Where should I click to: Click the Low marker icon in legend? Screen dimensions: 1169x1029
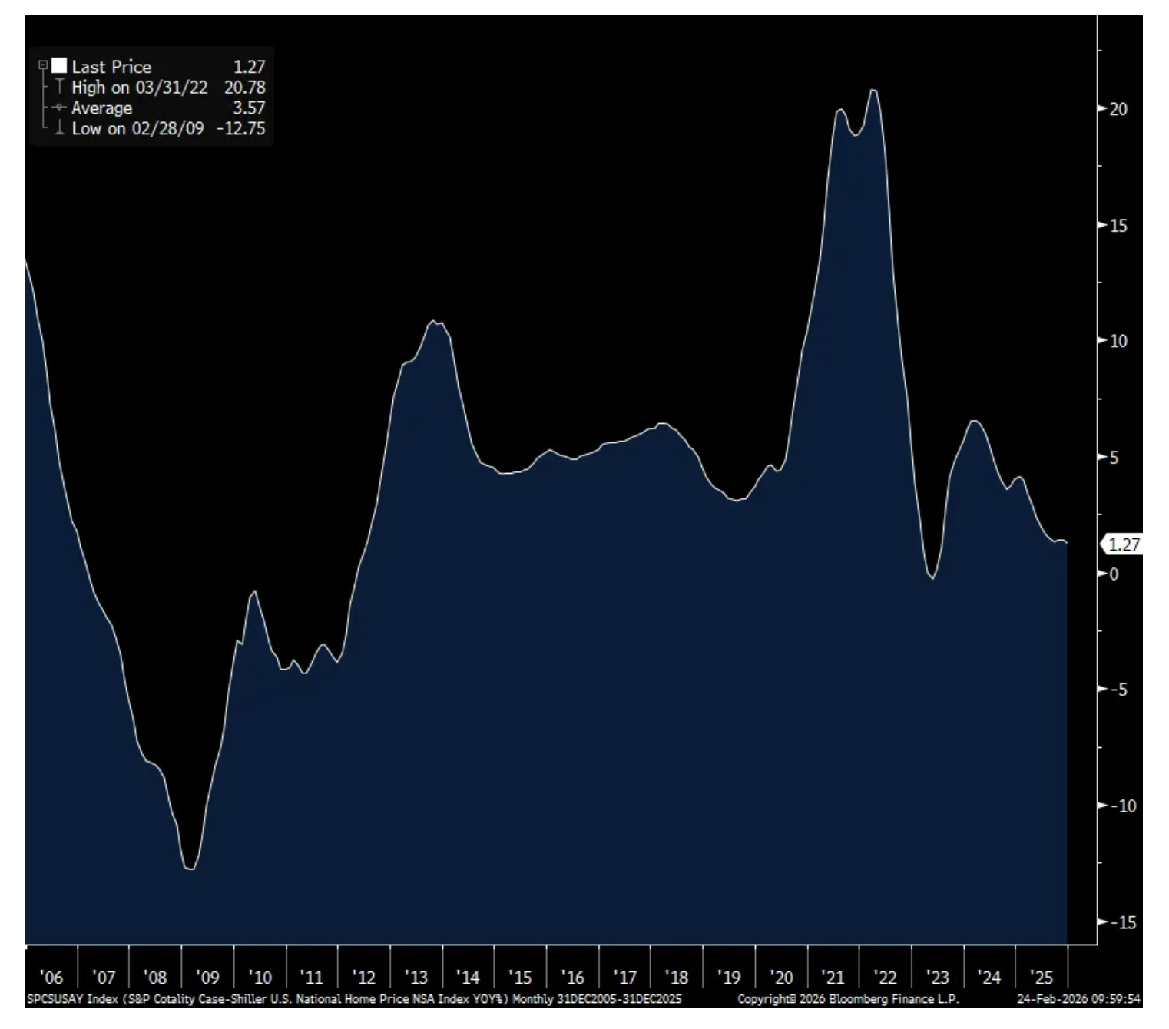pyautogui.click(x=59, y=128)
